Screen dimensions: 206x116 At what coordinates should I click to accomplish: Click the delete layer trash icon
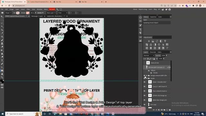coord(170,110)
